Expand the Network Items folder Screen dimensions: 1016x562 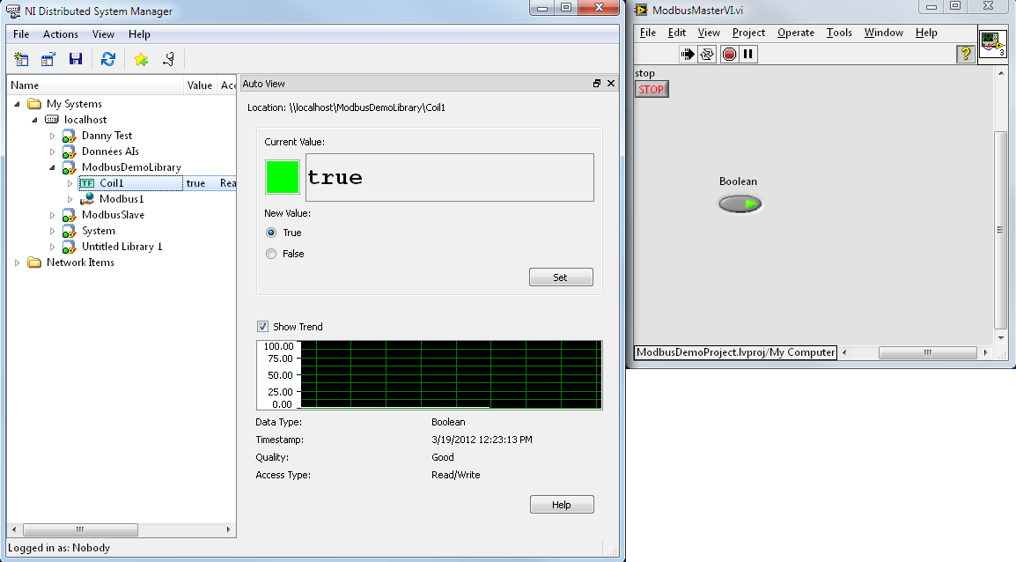click(16, 262)
